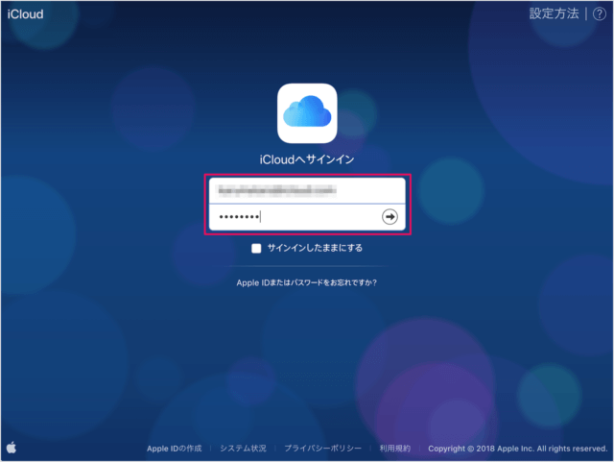Click the iCloudへサインイン heading

point(306,159)
